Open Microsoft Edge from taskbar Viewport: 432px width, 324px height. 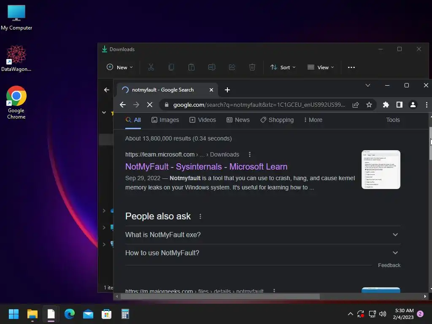click(70, 314)
